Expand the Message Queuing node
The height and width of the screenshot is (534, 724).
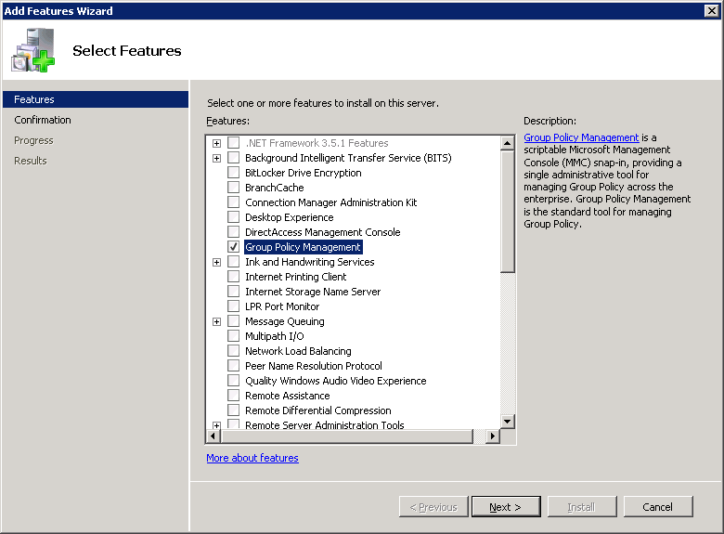tap(216, 321)
